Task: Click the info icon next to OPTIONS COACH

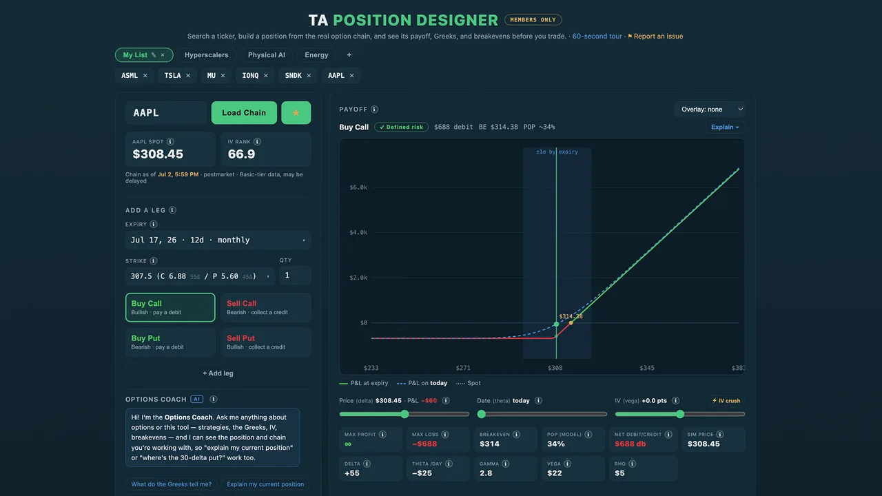Action: click(214, 399)
